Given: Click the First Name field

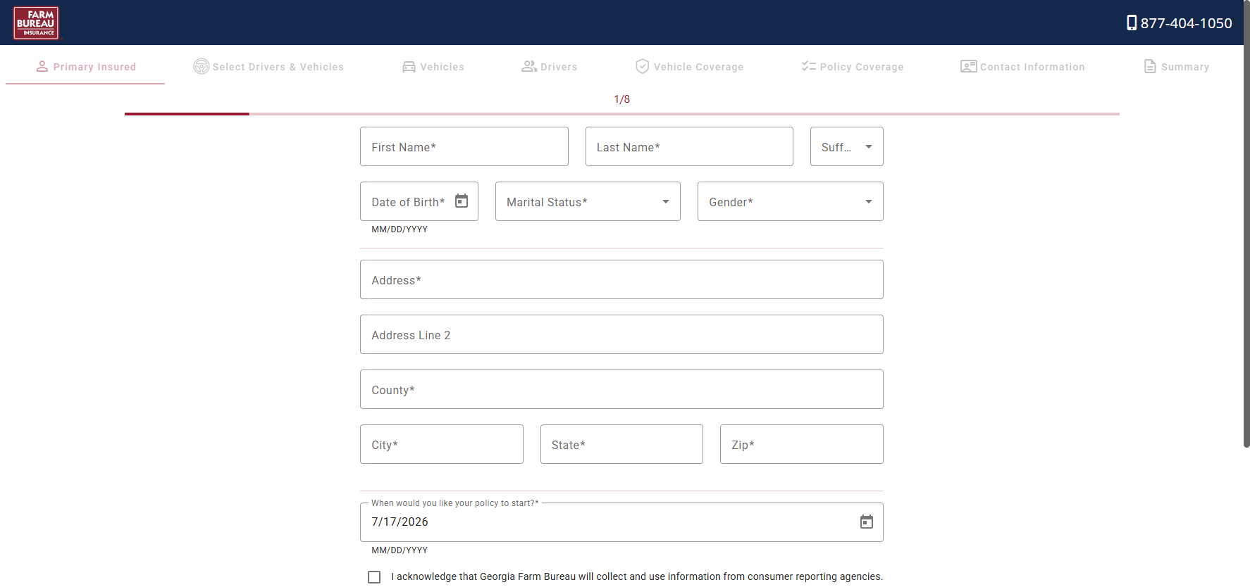Looking at the screenshot, I should (464, 146).
